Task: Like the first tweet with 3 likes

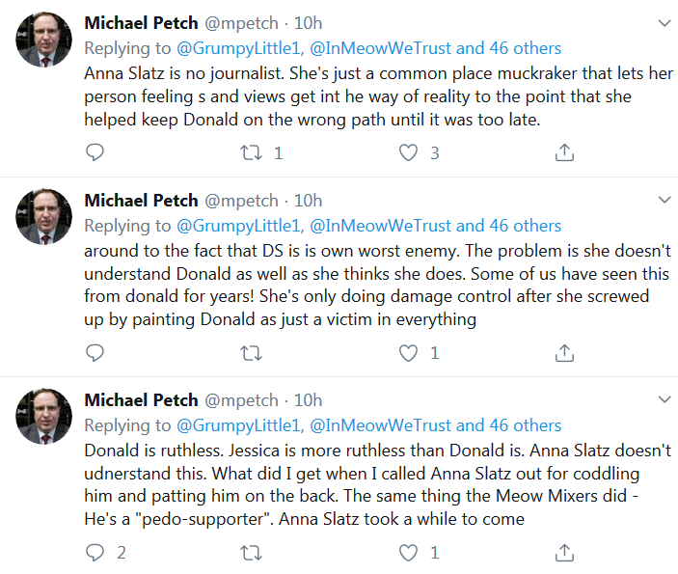Action: tap(408, 152)
